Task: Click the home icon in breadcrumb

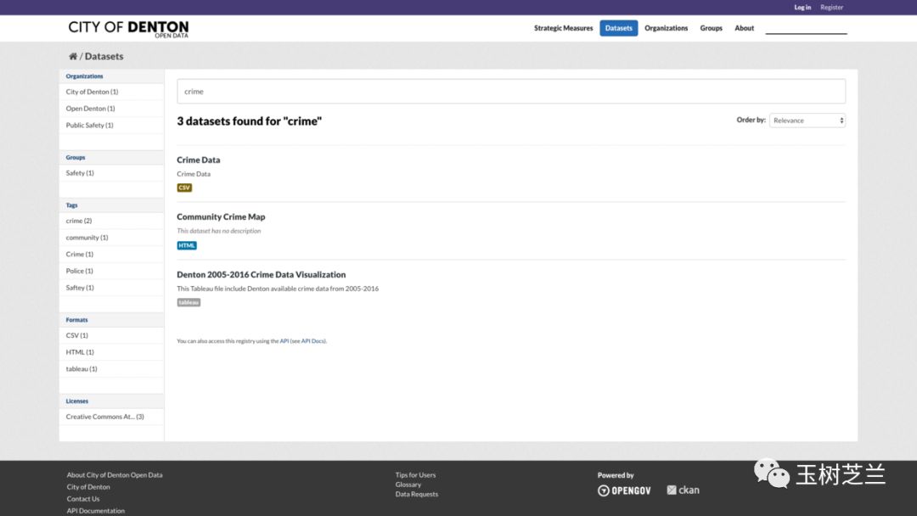Action: (72, 57)
